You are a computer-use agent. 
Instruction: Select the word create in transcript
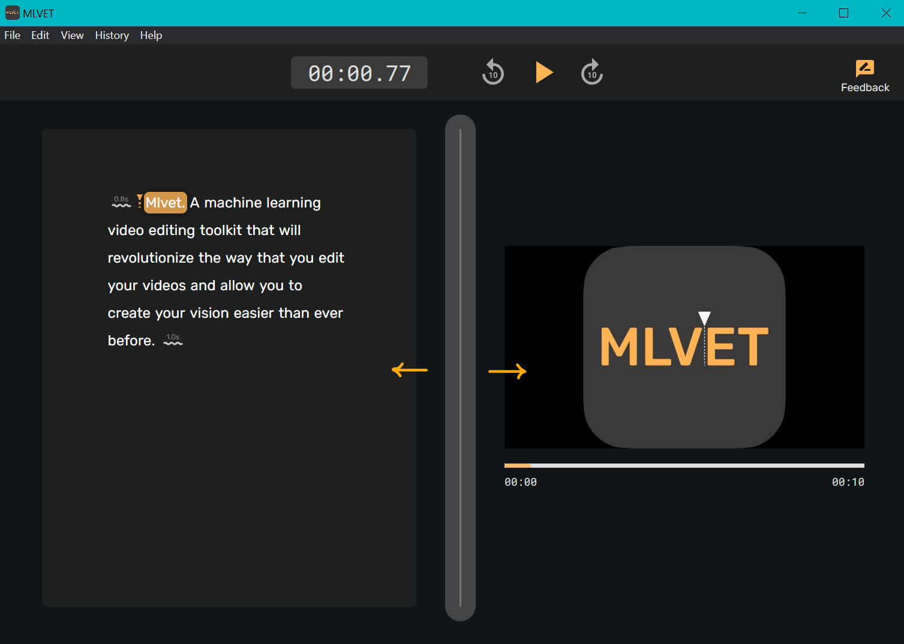[129, 313]
